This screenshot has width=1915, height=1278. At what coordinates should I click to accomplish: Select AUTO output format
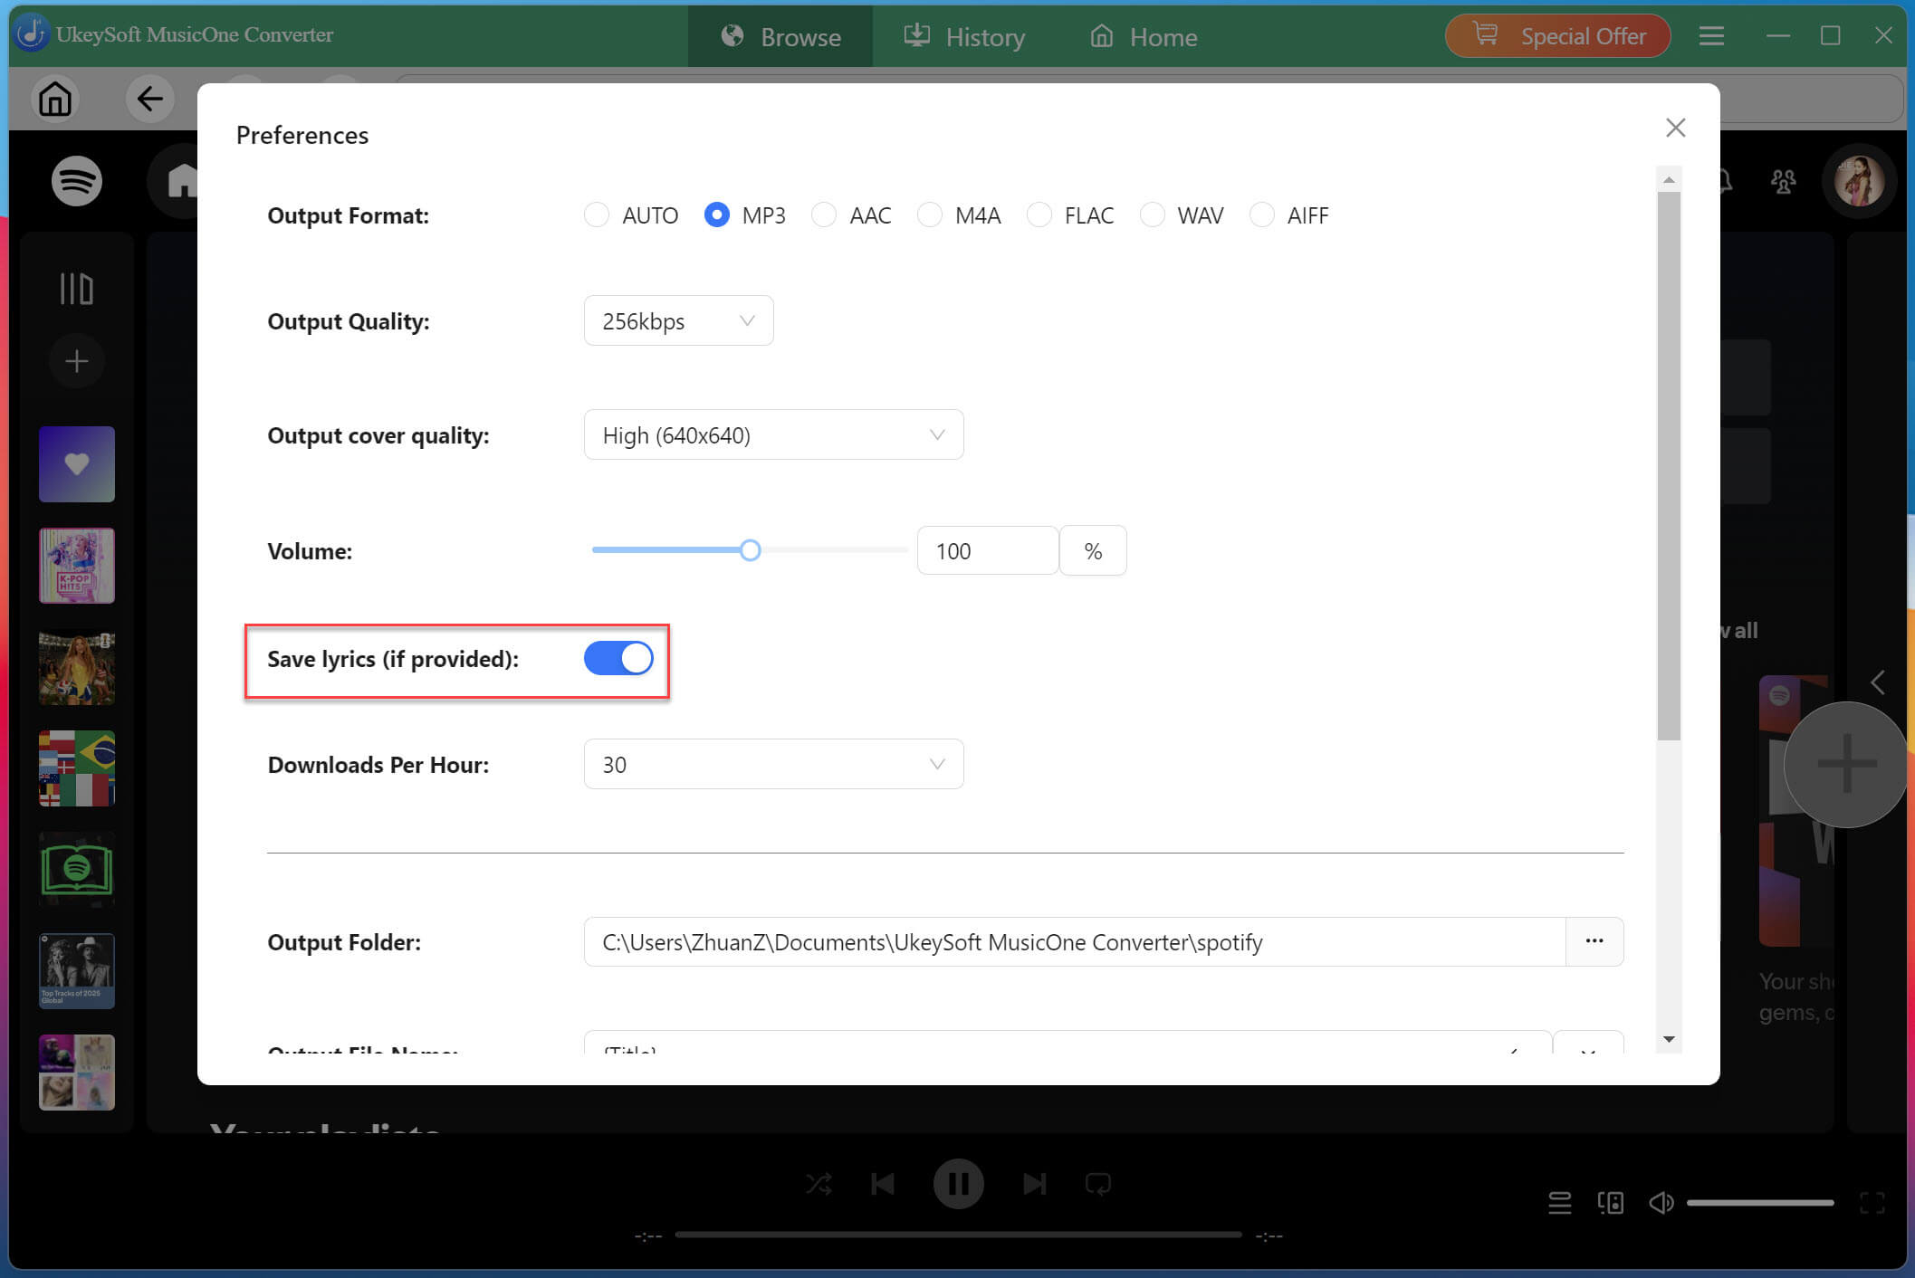pos(597,215)
